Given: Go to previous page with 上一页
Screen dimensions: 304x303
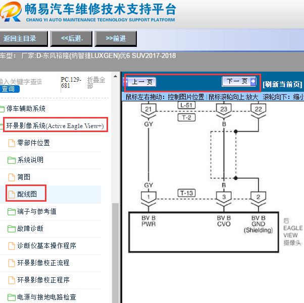Looking at the screenshot, I should 139,82.
